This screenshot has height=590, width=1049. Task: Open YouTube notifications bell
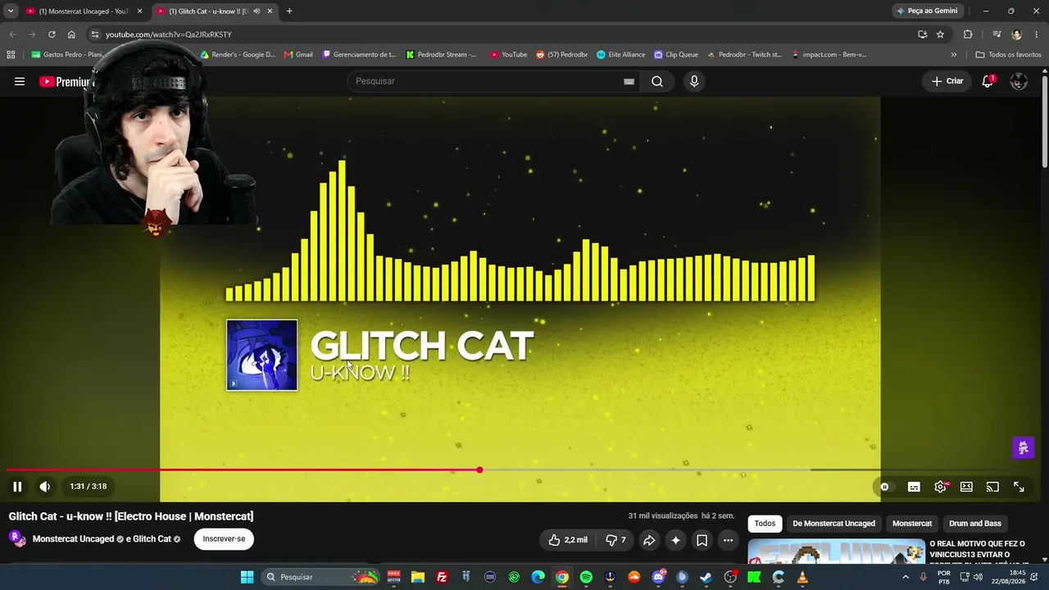tap(988, 81)
